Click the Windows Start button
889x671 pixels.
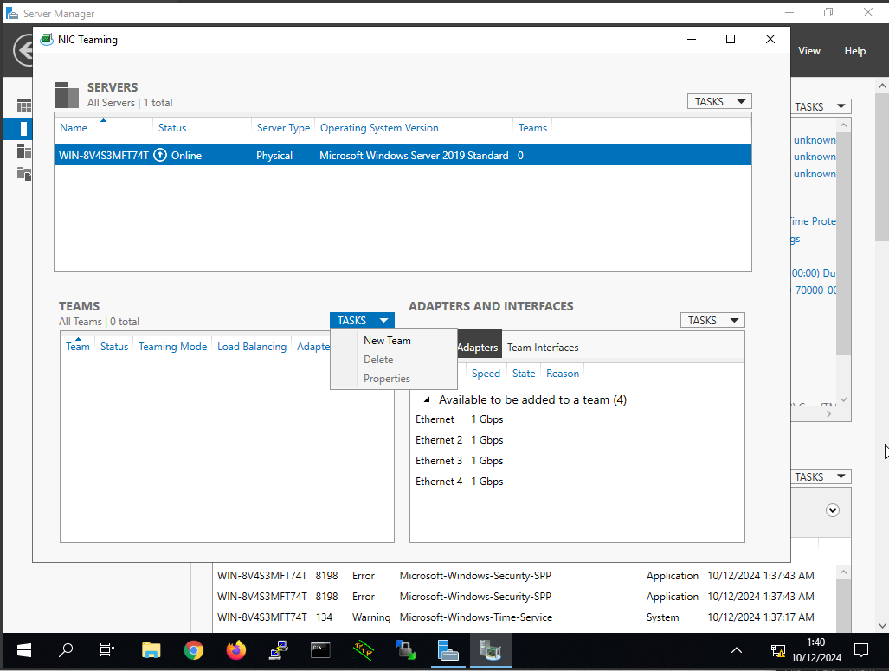pos(23,650)
